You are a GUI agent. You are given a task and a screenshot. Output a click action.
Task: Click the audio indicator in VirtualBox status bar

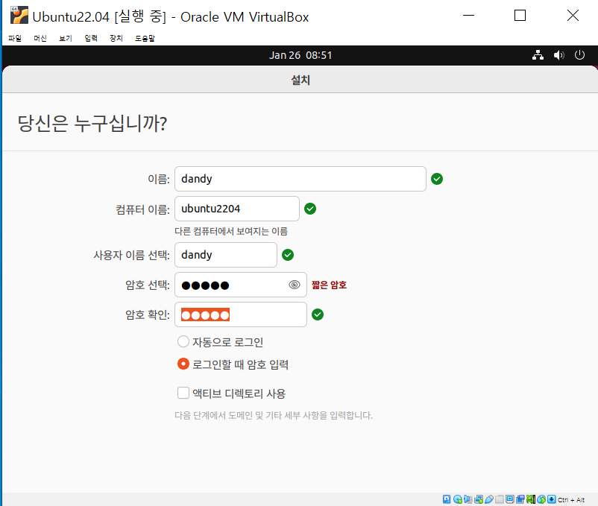468,499
